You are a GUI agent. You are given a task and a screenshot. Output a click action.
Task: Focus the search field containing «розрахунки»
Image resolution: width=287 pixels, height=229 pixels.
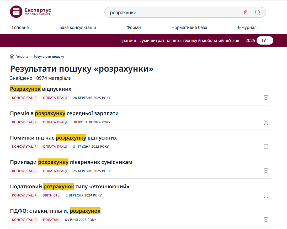173,12
